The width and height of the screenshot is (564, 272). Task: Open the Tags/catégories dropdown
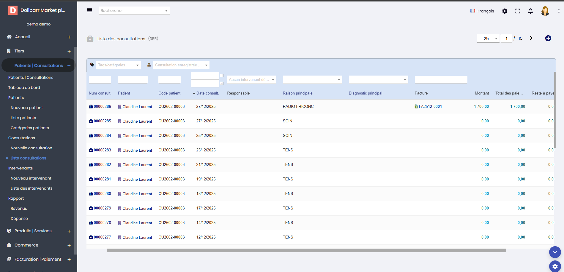[x=119, y=65]
